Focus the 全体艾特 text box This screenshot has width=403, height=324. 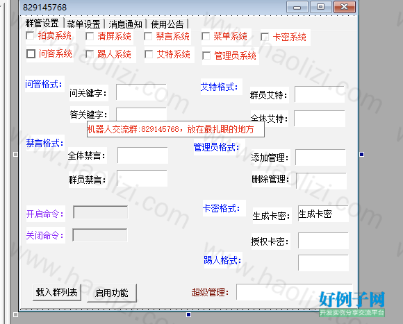[x=320, y=118]
